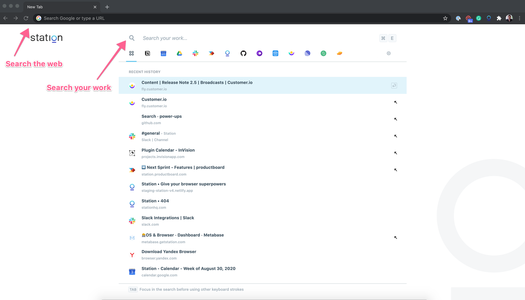Click the Yandex icon beside 'Download Yandex Browser'

click(x=132, y=255)
